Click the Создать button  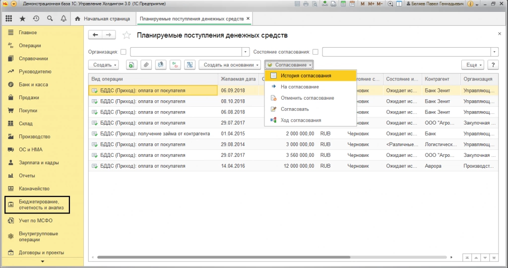pyautogui.click(x=105, y=65)
